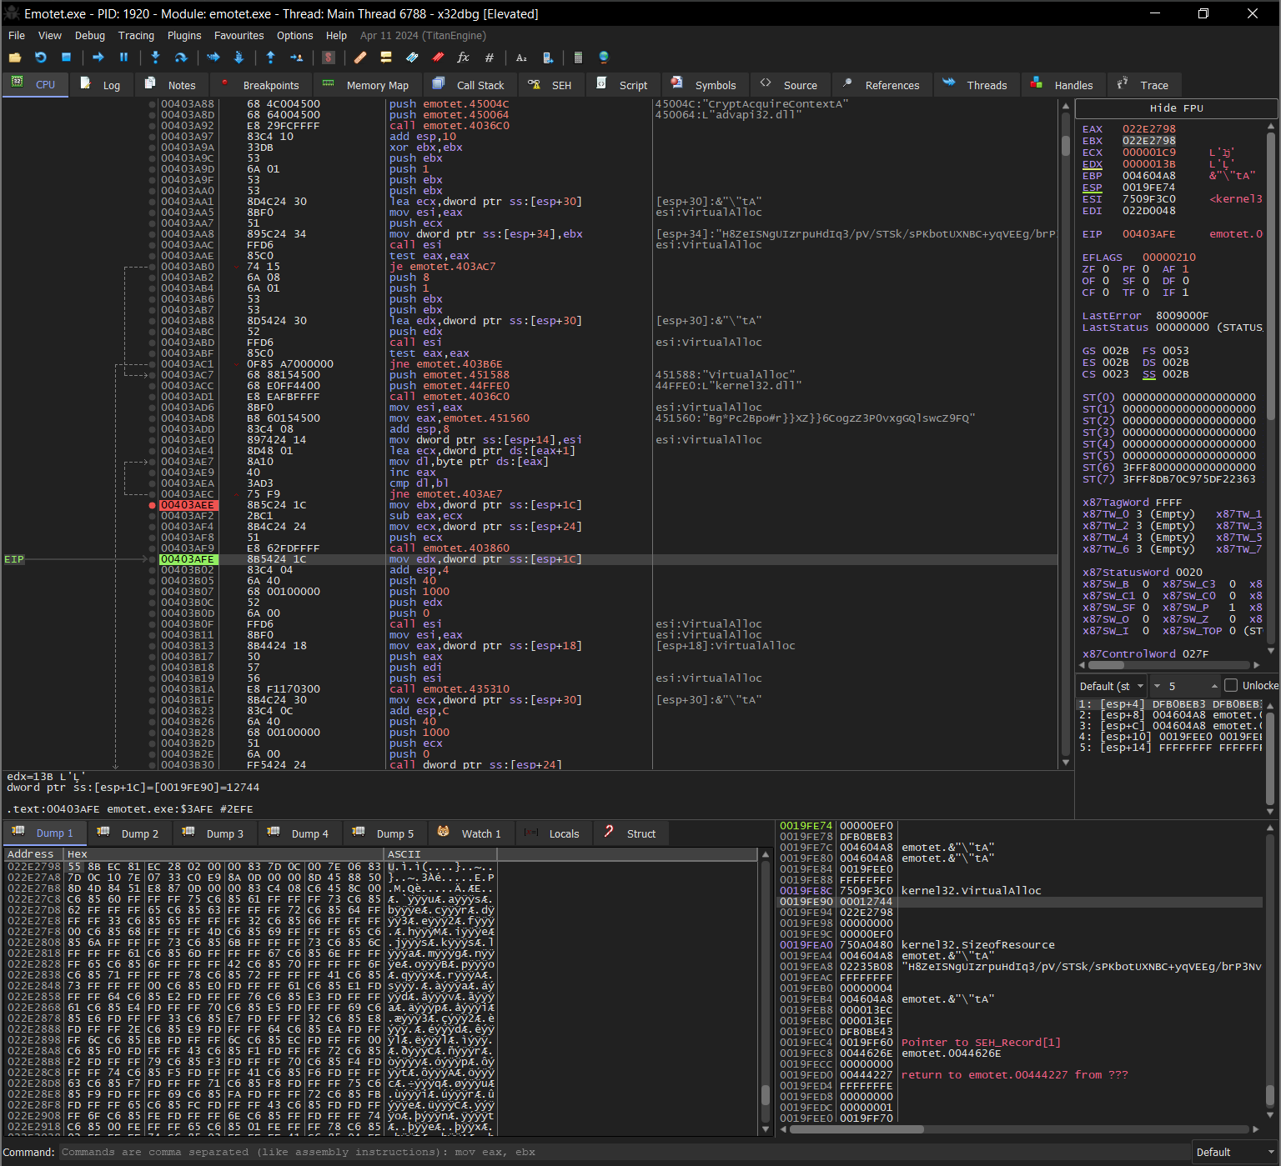Open the Patches bandage icon
Viewport: 1281px width, 1166px height.
point(360,58)
